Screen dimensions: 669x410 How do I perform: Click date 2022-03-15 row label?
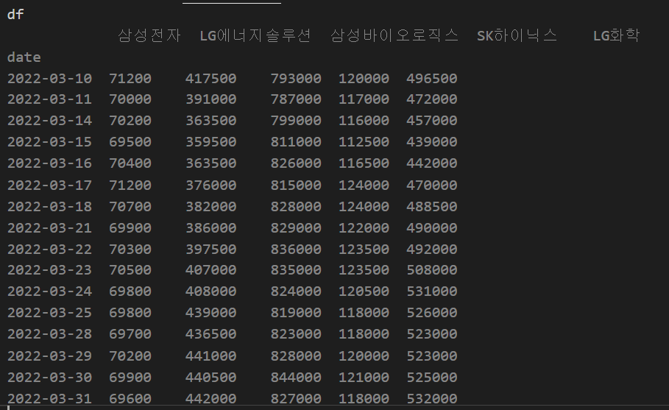pyautogui.click(x=49, y=142)
